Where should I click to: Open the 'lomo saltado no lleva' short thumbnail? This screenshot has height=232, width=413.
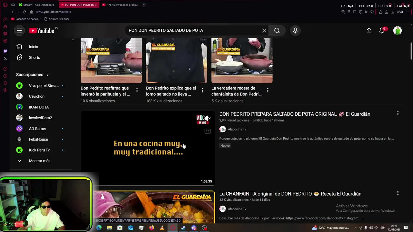(x=176, y=61)
